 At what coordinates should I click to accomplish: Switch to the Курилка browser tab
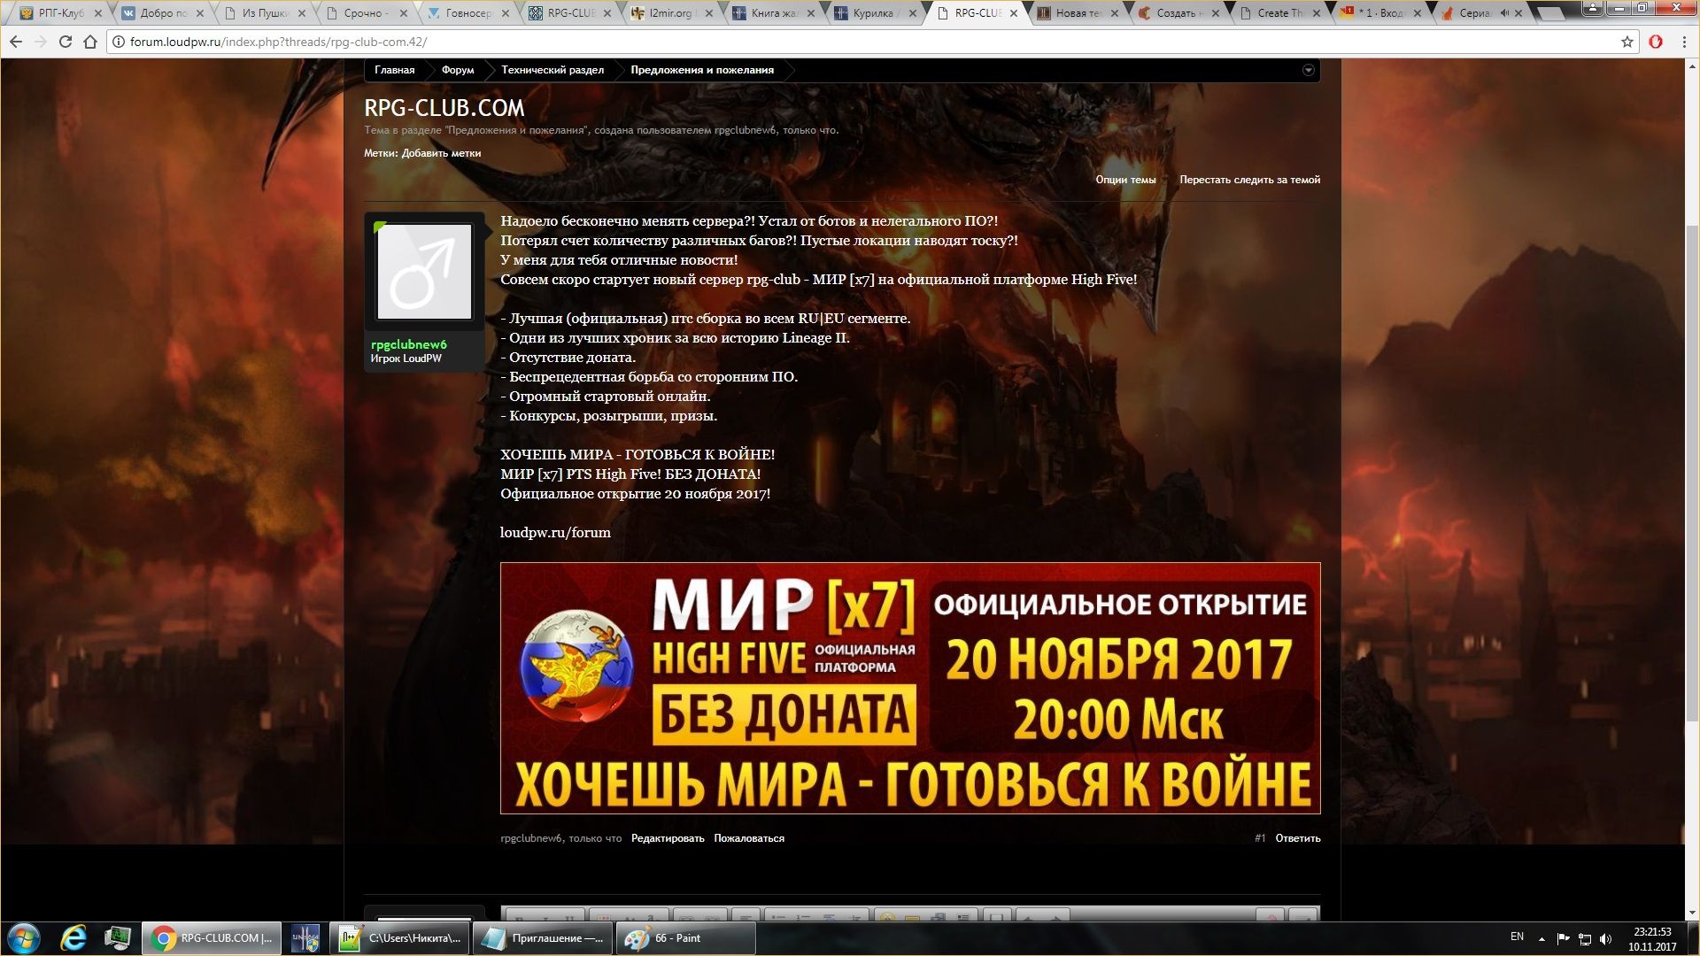point(872,13)
